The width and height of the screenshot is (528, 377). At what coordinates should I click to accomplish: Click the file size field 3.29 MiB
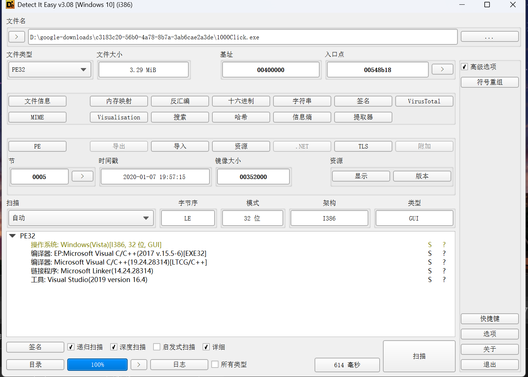click(x=143, y=70)
